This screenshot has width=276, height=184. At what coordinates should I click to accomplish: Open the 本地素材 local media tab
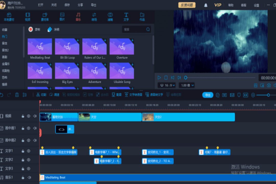coord(9,17)
